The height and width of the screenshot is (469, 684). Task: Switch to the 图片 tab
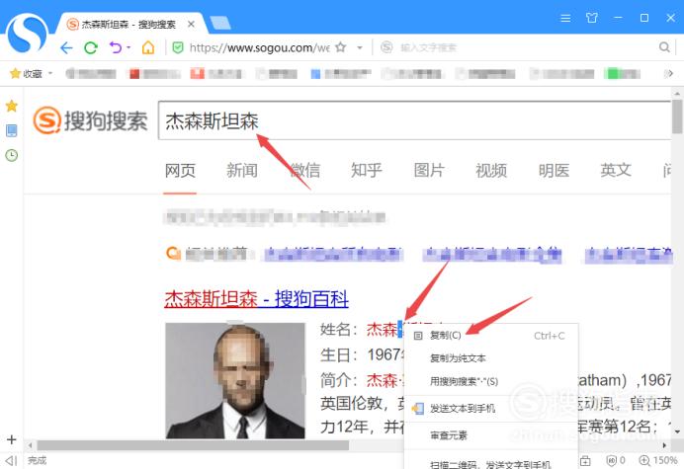tap(429, 170)
